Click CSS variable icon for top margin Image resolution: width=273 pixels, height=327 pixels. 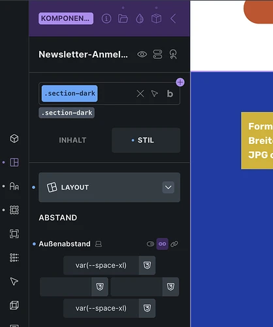coord(147,266)
